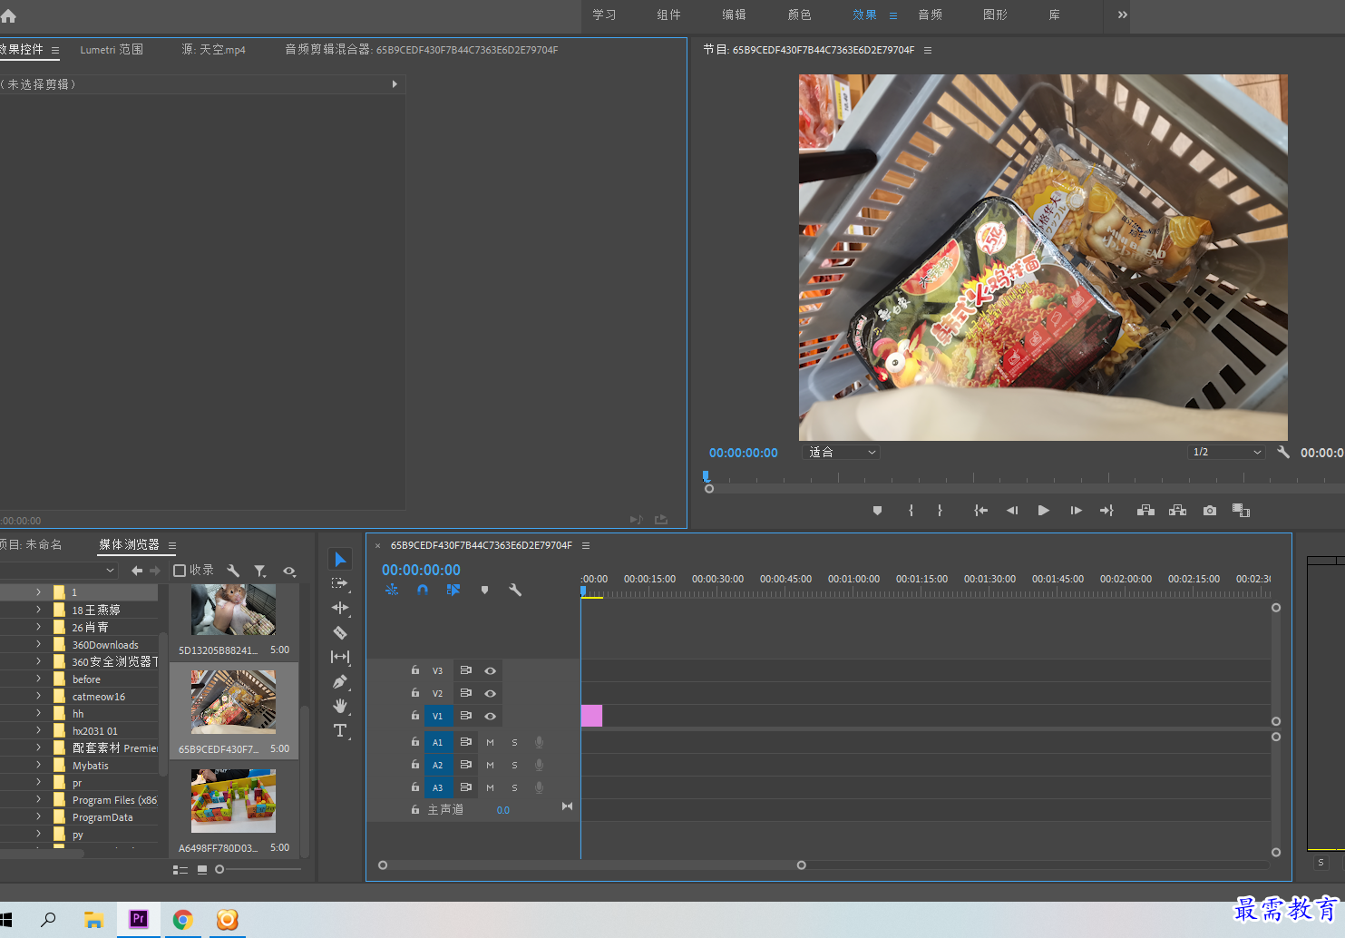Open media browser file type filter

pyautogui.click(x=260, y=571)
